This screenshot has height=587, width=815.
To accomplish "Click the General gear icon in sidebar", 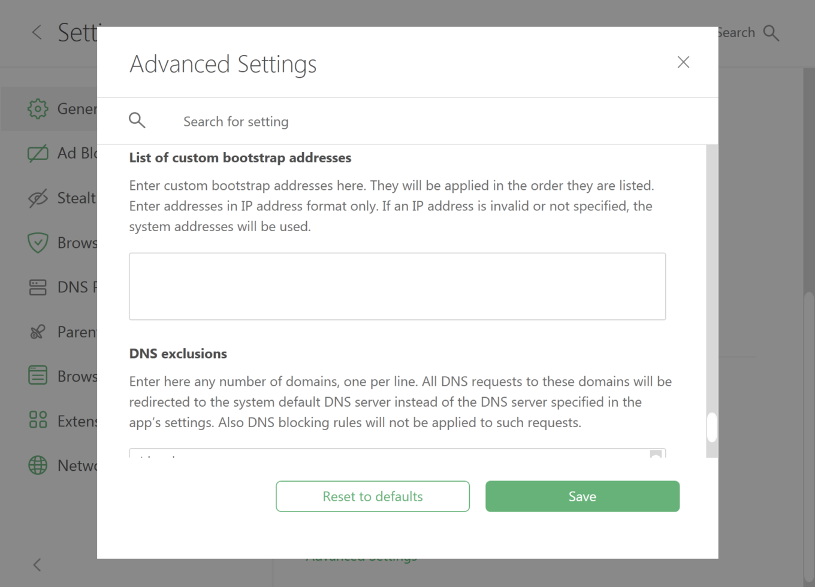I will pos(38,108).
